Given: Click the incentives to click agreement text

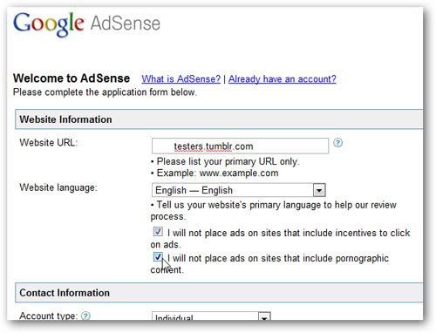Looking at the screenshot, I should click(281, 239).
